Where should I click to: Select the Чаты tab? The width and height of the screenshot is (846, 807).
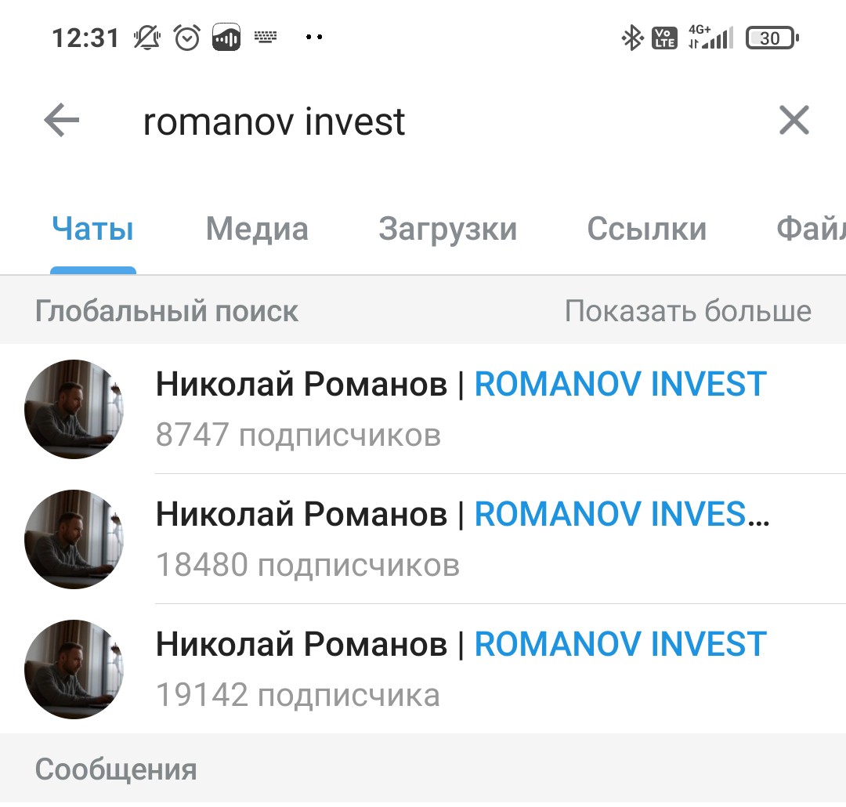pyautogui.click(x=92, y=228)
